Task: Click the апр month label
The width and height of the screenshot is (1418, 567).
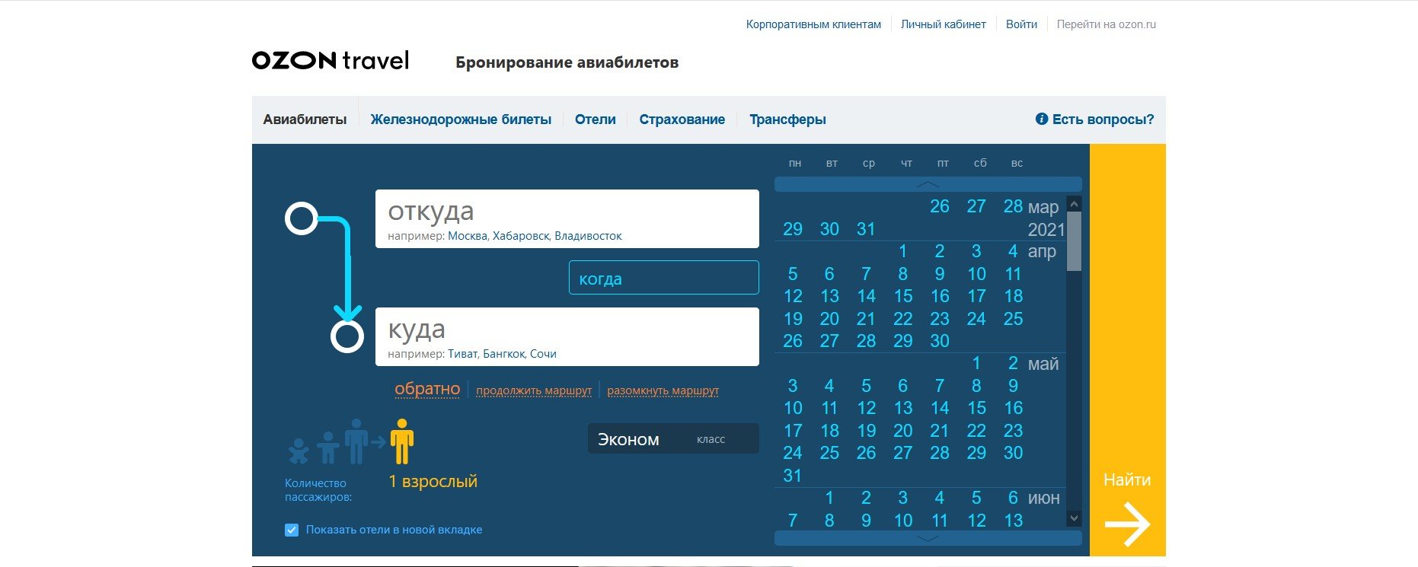Action: point(1042,252)
